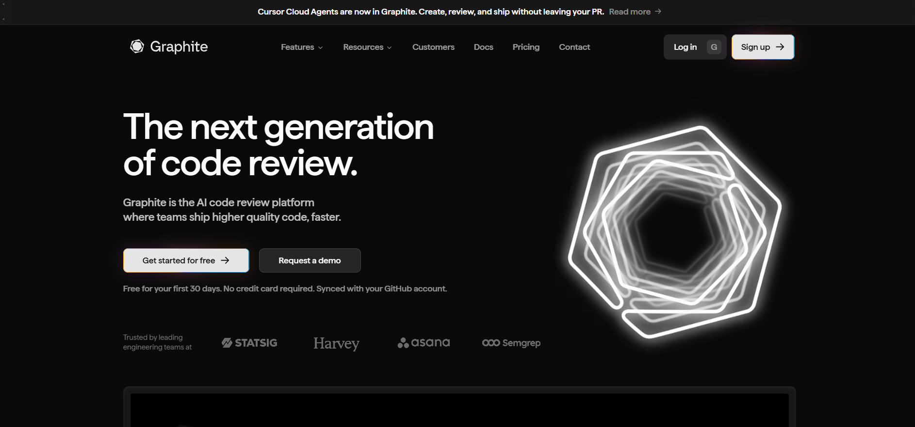Screen dimensions: 915x427
Task: Open the Customers page
Action: point(433,47)
